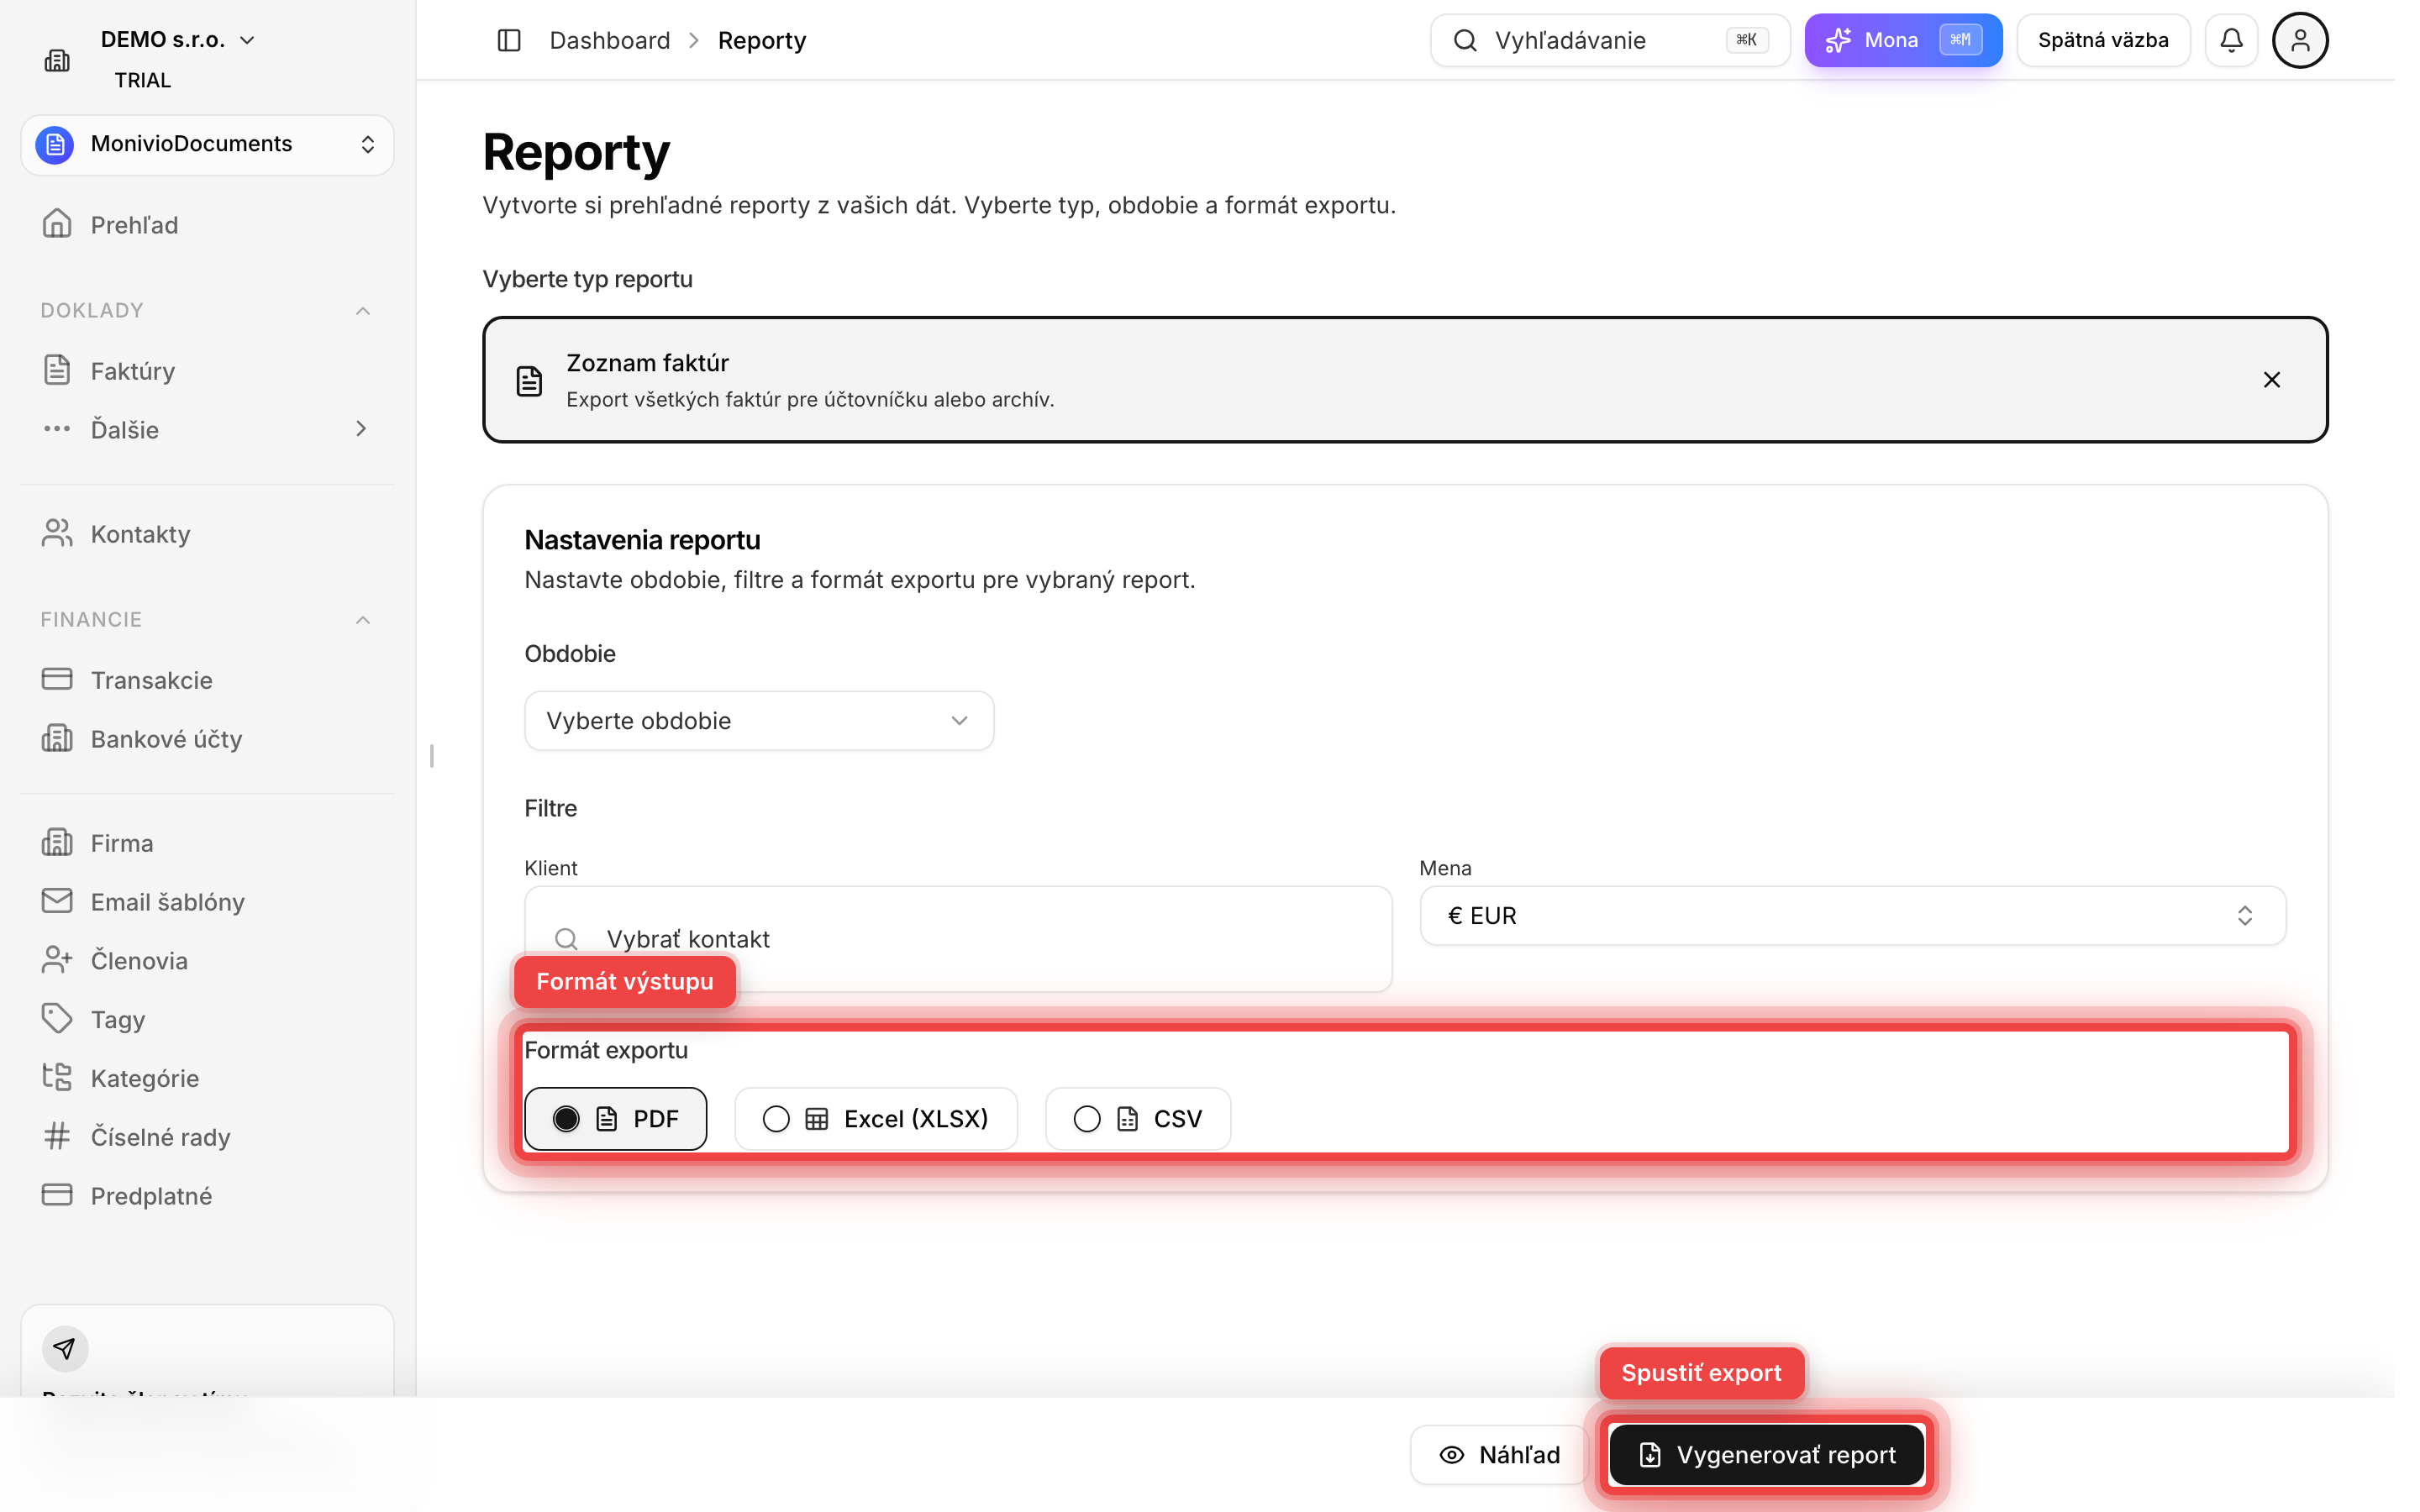The image size is (2420, 1512).
Task: Click the Mona sparkle icon
Action: 1837,40
